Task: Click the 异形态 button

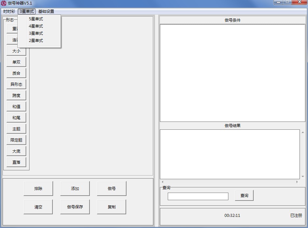Action: (x=16, y=85)
